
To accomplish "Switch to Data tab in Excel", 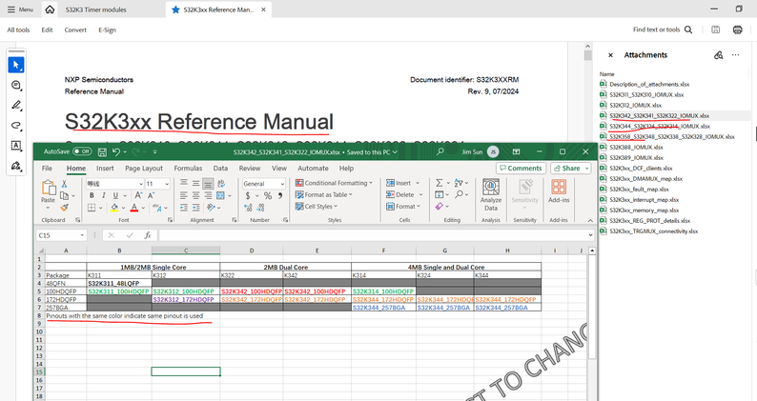I will click(220, 168).
